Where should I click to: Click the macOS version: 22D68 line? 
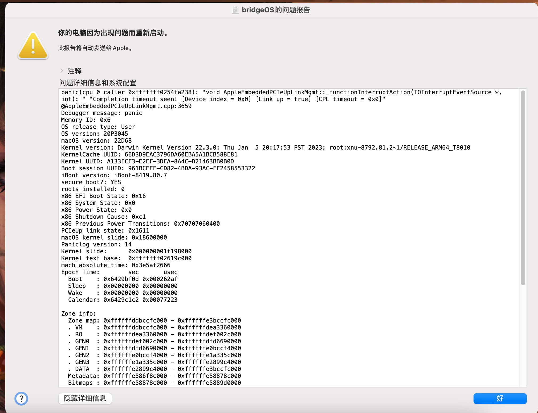point(96,141)
